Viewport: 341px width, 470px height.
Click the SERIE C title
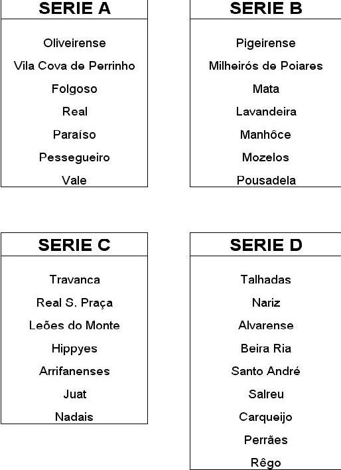click(74, 245)
